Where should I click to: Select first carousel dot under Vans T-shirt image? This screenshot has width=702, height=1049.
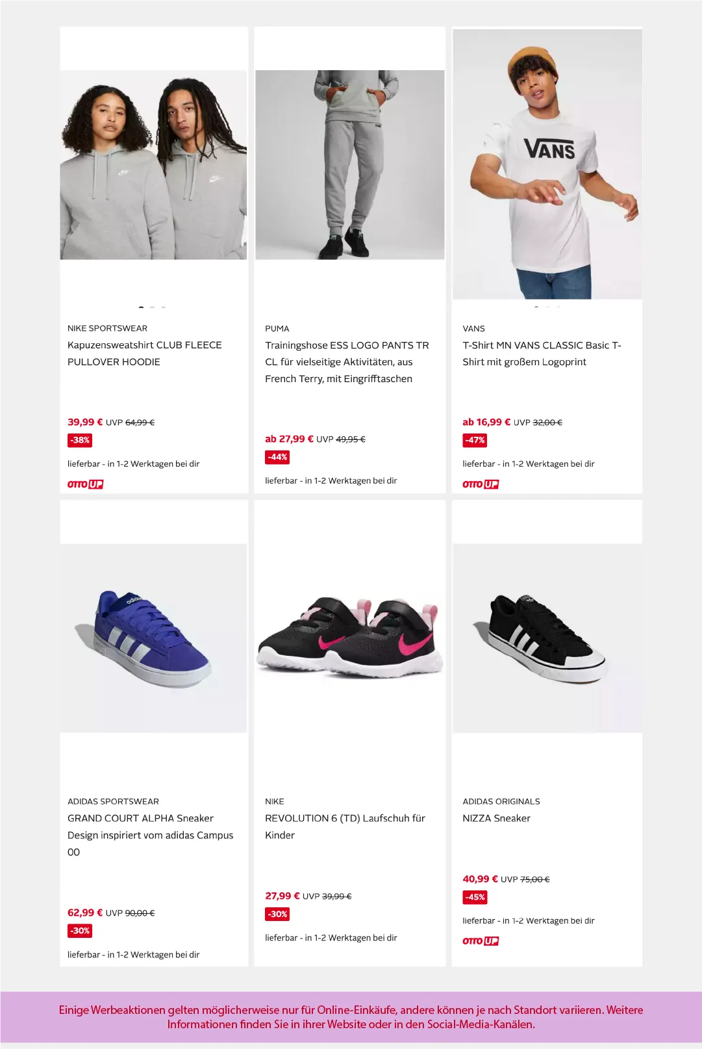(536, 307)
